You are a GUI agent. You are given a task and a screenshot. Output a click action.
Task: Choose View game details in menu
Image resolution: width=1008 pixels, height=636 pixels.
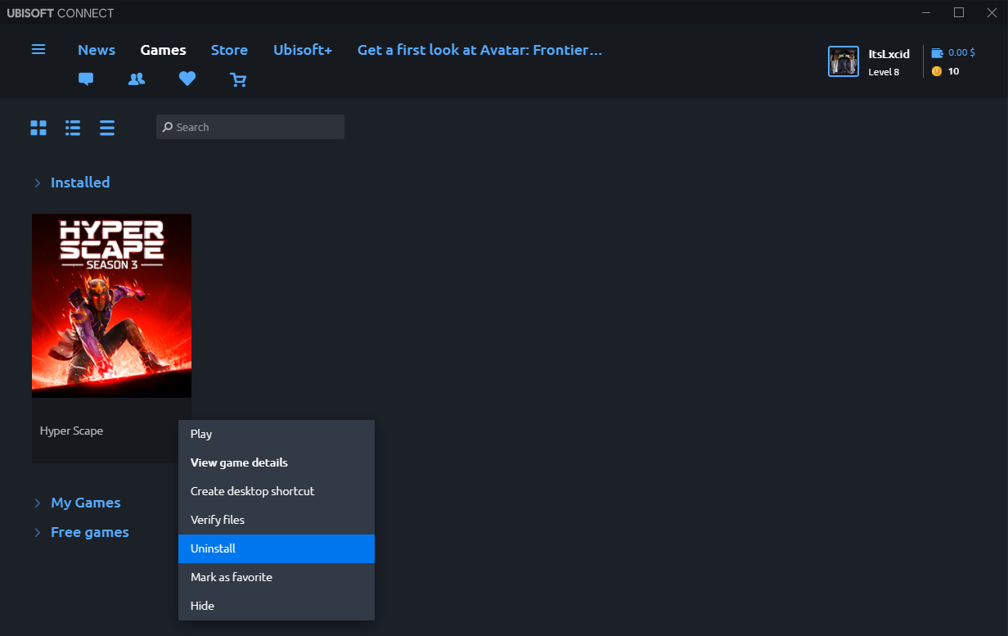277,462
